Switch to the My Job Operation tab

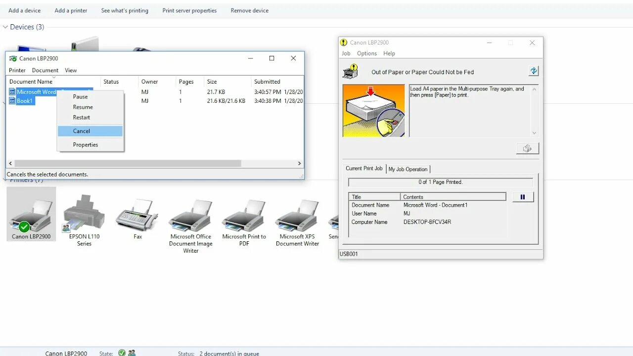[x=408, y=169]
